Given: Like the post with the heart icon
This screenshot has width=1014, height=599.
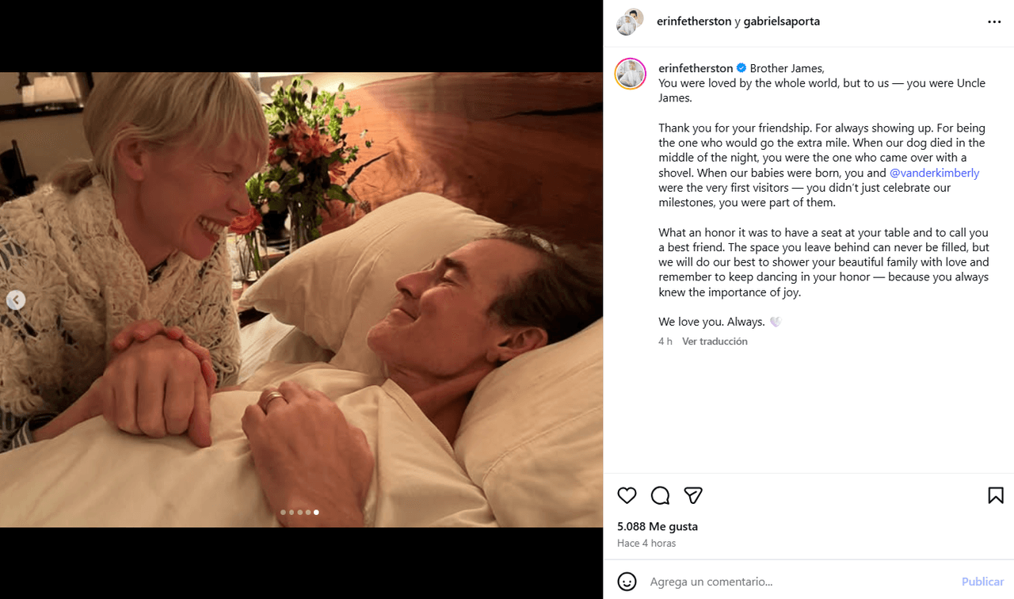Looking at the screenshot, I should point(627,495).
